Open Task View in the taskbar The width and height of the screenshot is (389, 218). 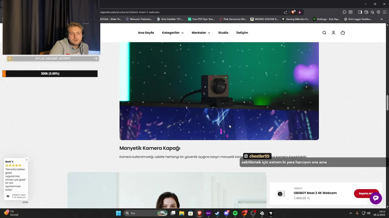tap(173, 213)
